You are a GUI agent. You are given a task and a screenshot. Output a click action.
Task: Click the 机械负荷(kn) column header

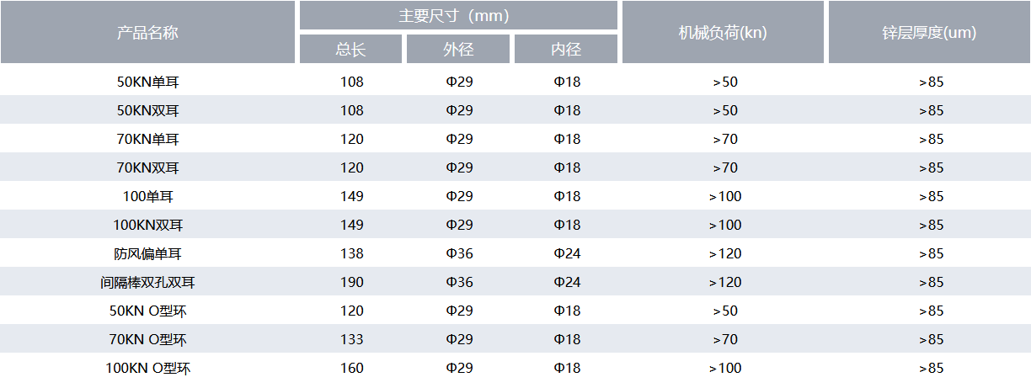pos(723,32)
